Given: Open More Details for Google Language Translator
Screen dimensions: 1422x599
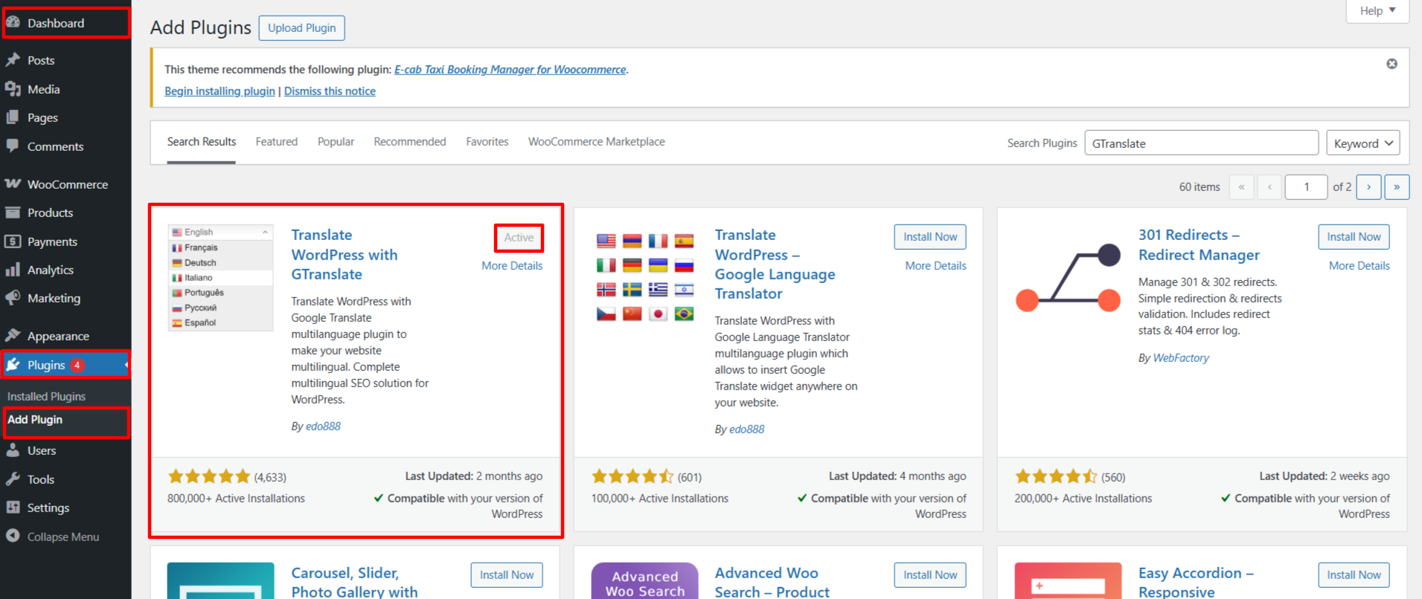Looking at the screenshot, I should tap(935, 265).
